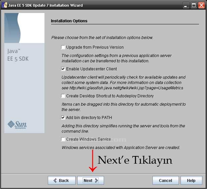Click 'Adding this directory simplifies running' description
The width and height of the screenshot is (207, 189).
(x=123, y=128)
